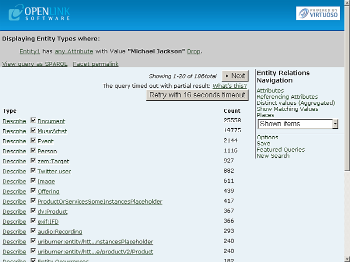Open View query as SPARQL link

click(x=35, y=64)
